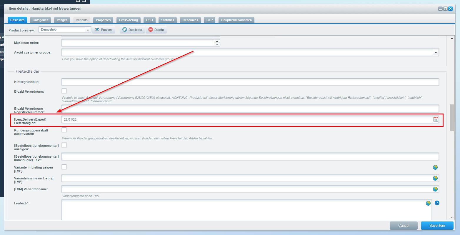
Task: Click the Save item button
Action: pos(437,226)
